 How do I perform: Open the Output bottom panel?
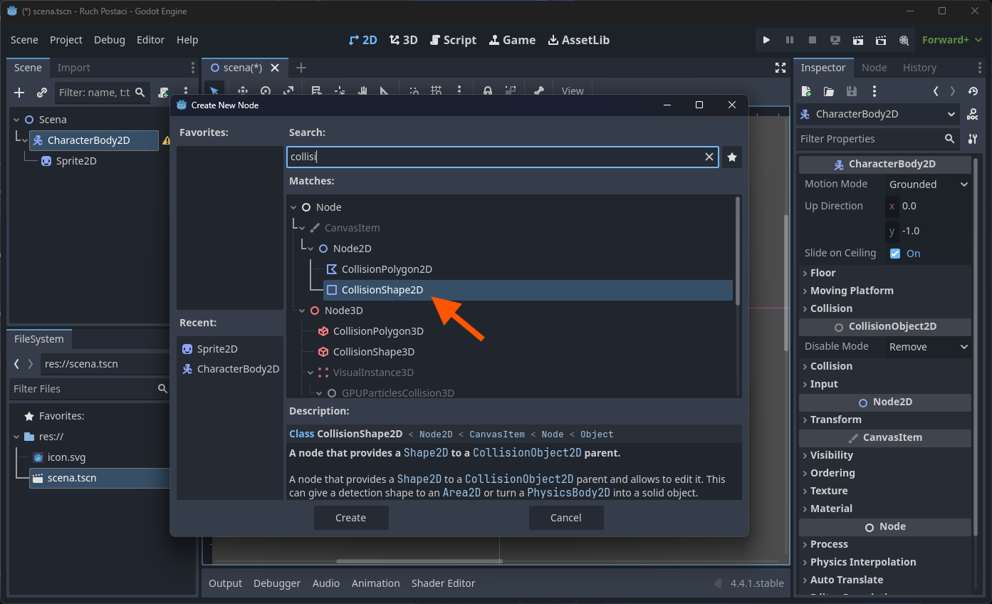tap(225, 583)
